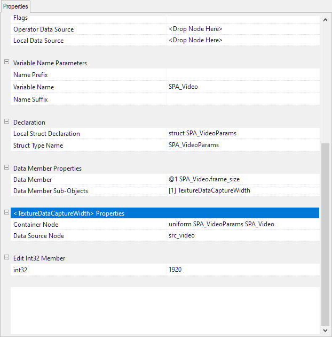Switch to the Properties tab
332x337 pixels.
[15, 6]
